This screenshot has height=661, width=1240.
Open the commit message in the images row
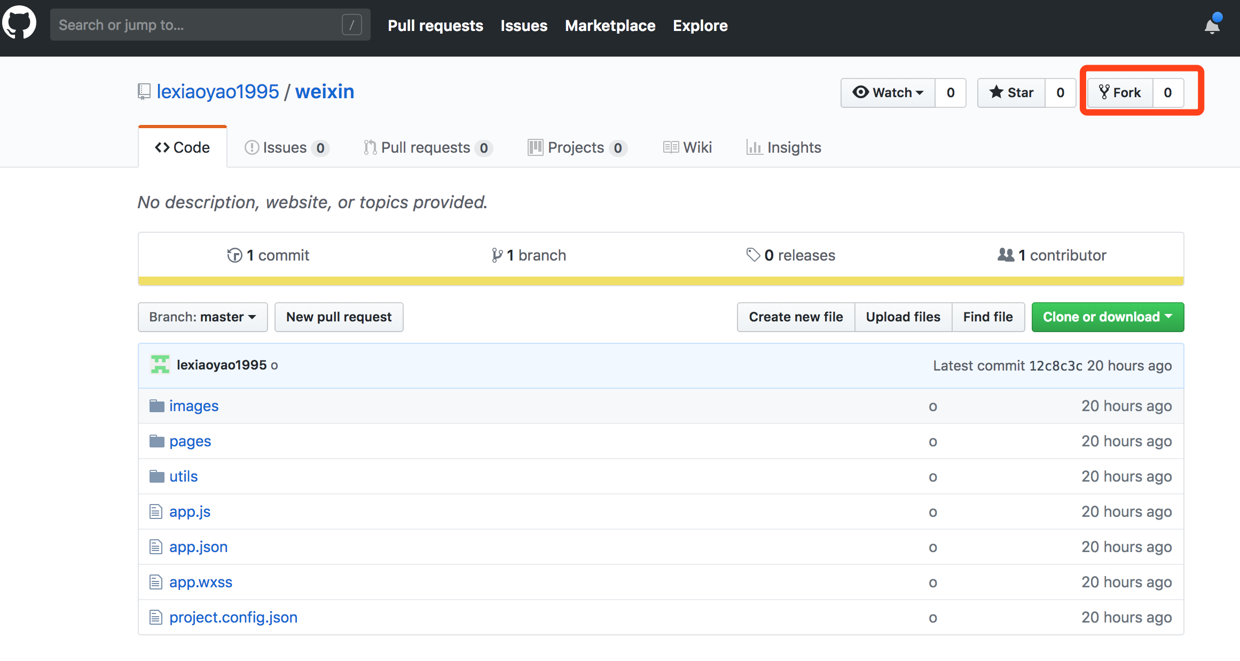[x=933, y=406]
